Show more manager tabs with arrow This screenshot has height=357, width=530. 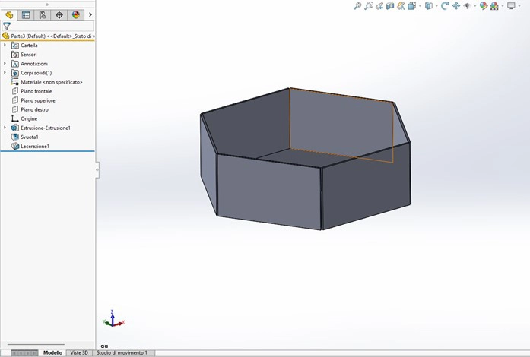pos(90,14)
